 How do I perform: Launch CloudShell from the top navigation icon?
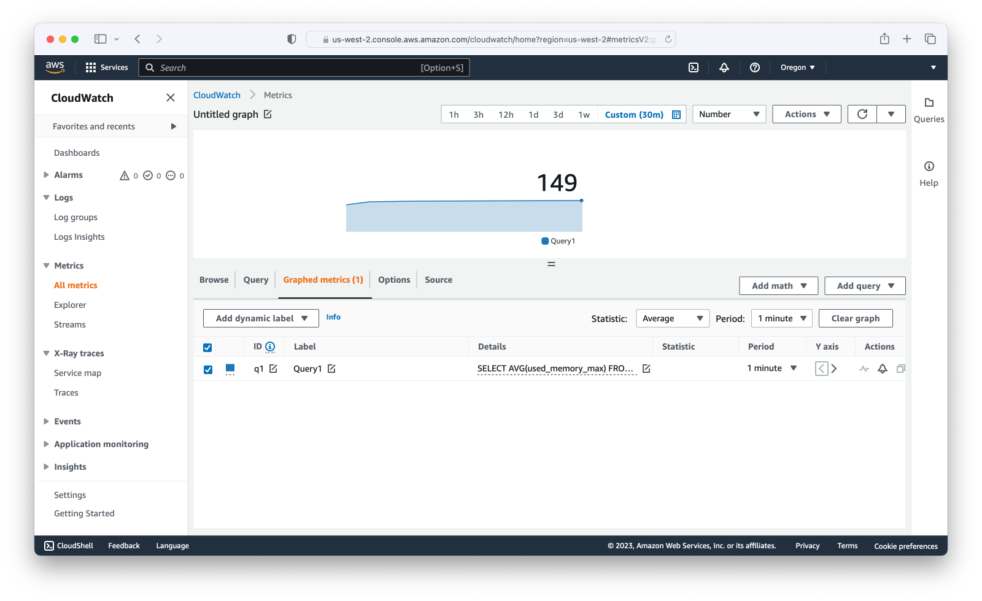pyautogui.click(x=694, y=67)
